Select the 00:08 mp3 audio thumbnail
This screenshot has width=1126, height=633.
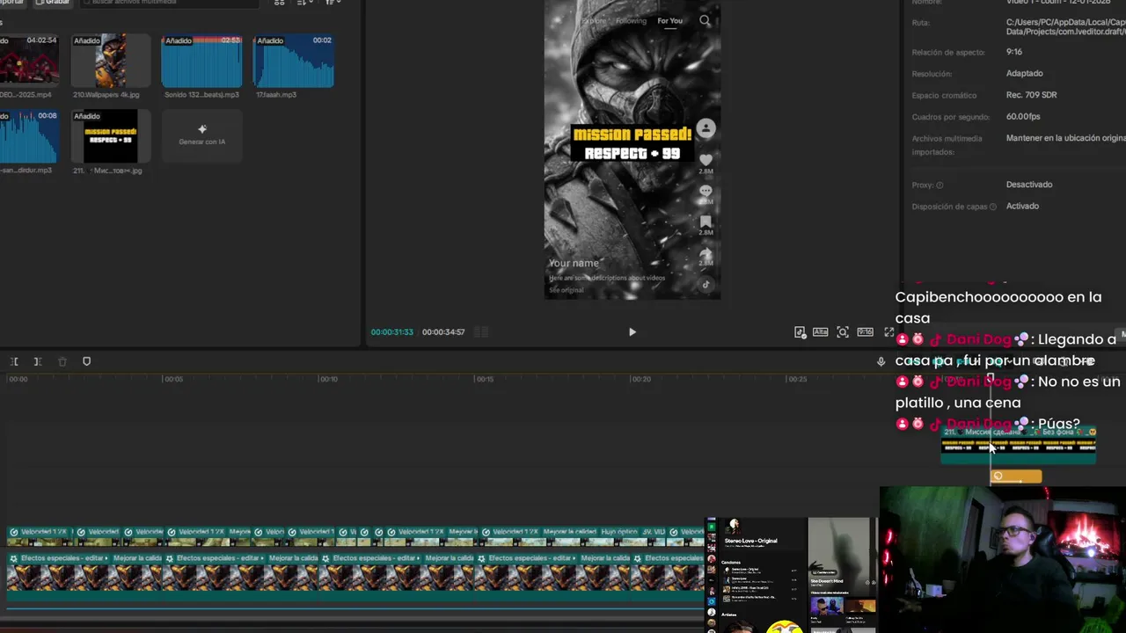pos(29,136)
